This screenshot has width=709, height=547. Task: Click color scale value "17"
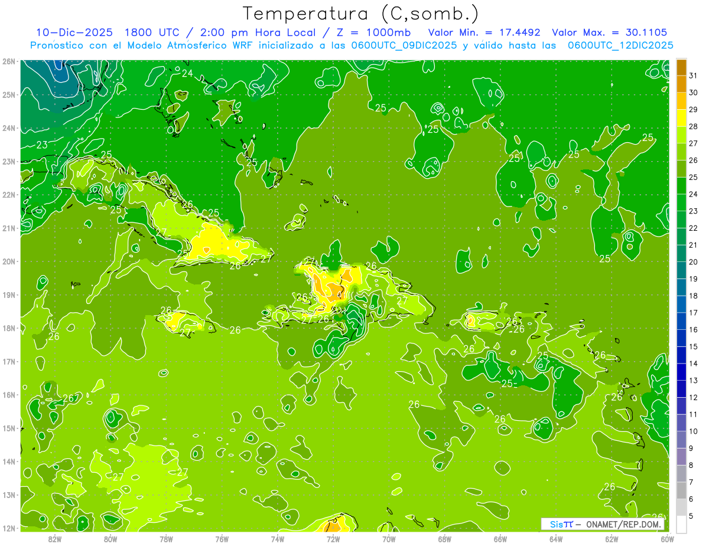click(694, 313)
